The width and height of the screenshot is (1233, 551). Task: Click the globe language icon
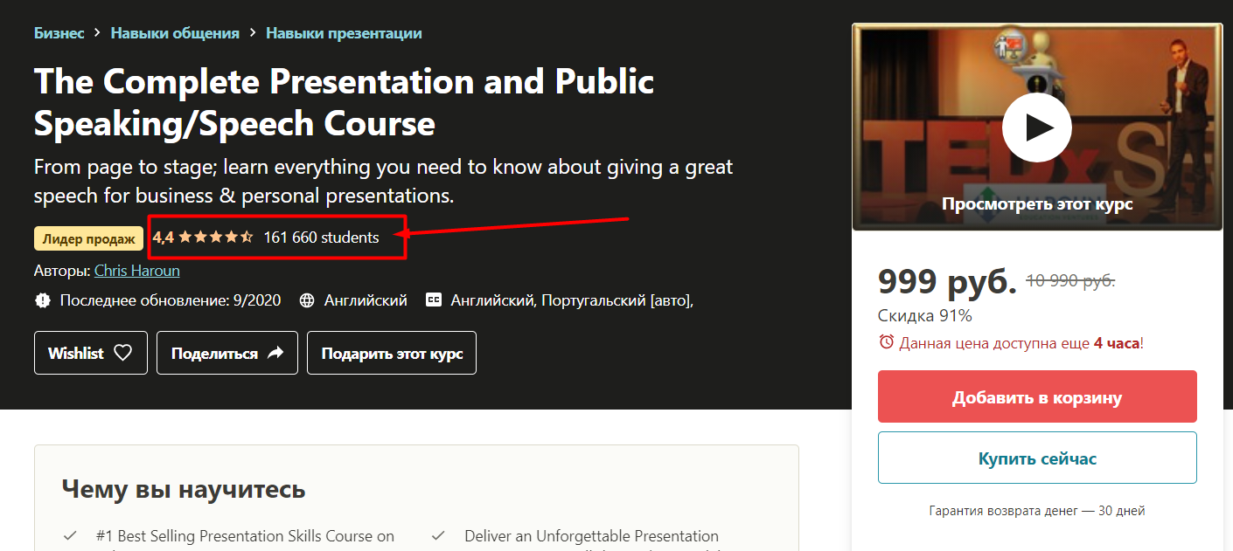(307, 300)
